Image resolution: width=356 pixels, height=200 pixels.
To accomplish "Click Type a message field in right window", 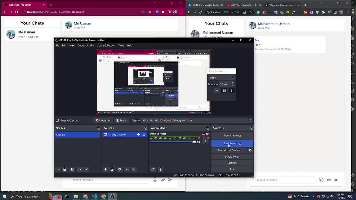I will 286,180.
